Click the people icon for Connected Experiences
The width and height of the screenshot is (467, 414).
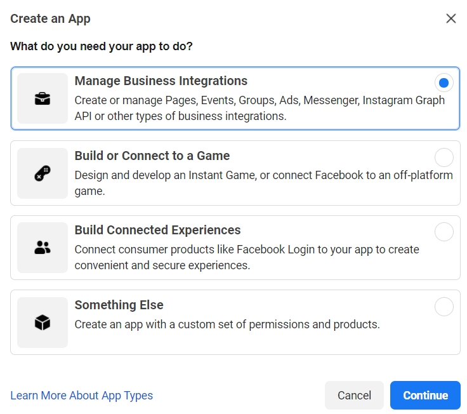tap(43, 248)
